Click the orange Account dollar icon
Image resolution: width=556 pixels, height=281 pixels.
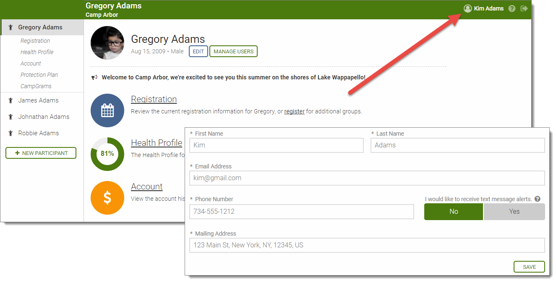pos(107,197)
